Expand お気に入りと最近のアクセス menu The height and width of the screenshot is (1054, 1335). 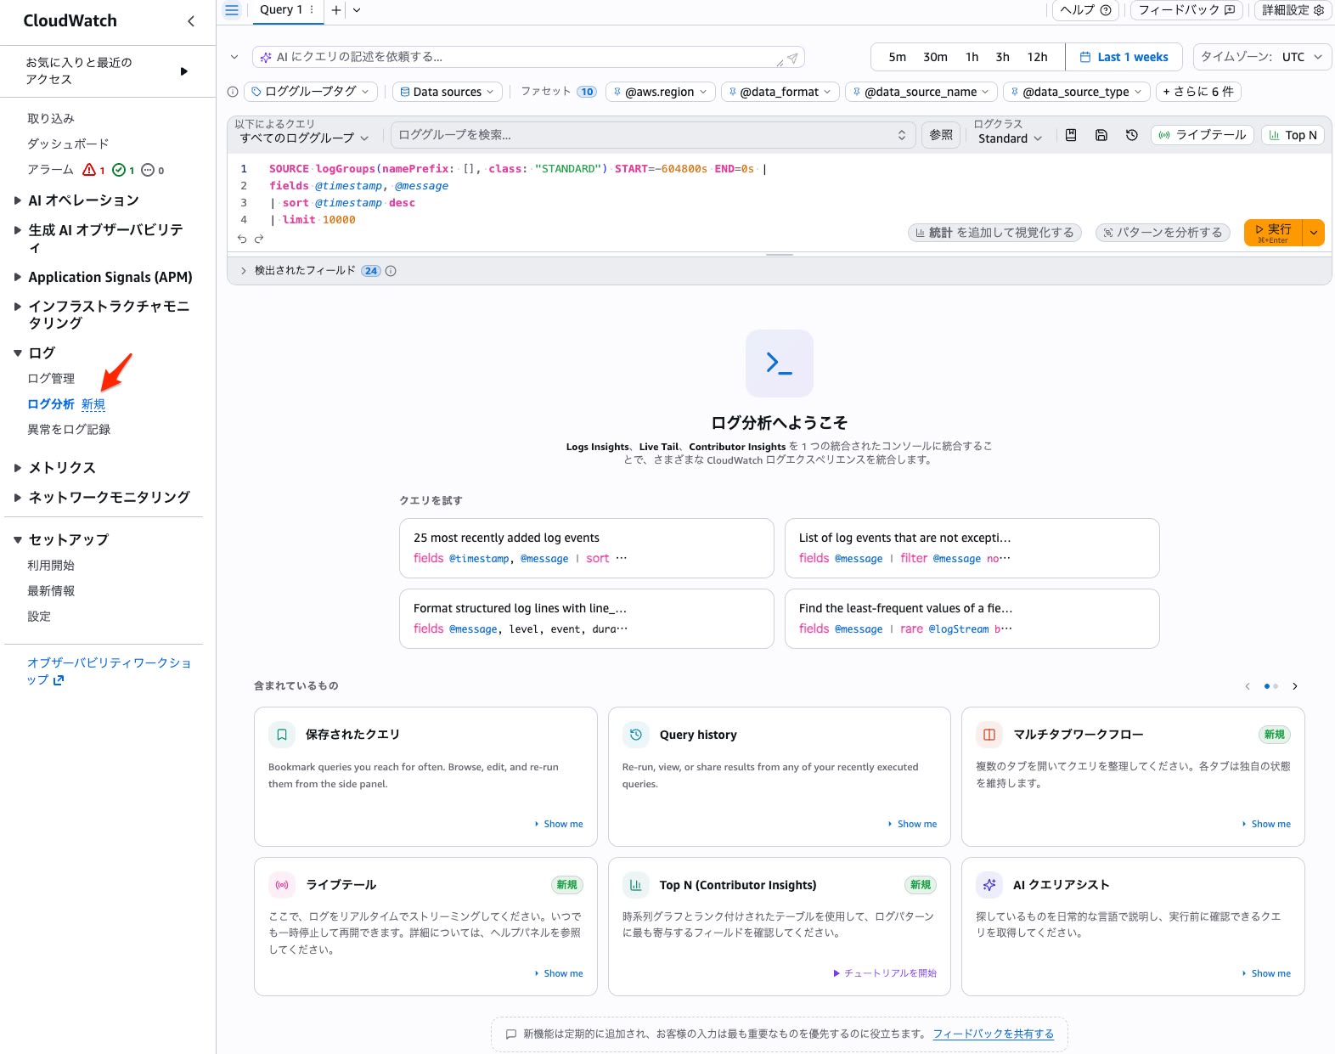point(183,71)
